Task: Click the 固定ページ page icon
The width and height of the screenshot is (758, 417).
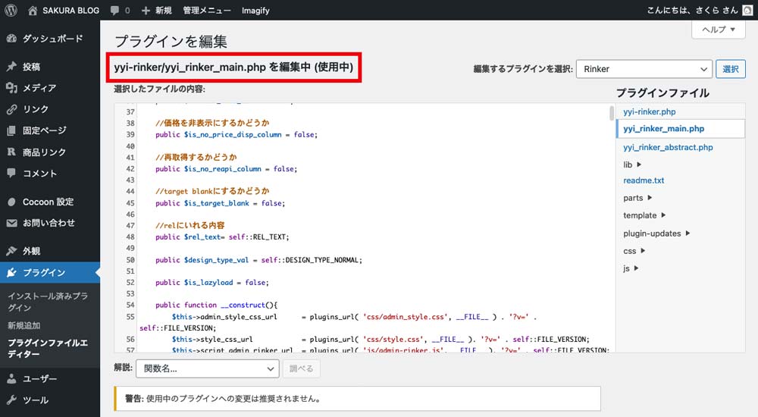Action: (11, 130)
